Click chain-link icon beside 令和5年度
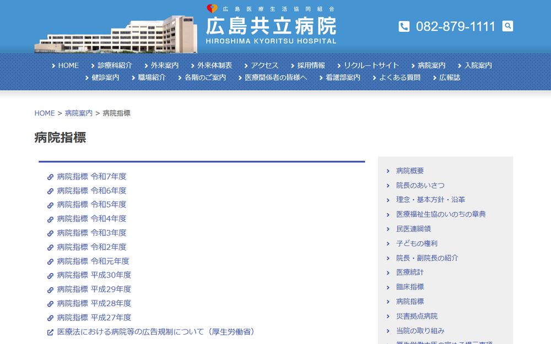This screenshot has width=551, height=344. [50, 205]
